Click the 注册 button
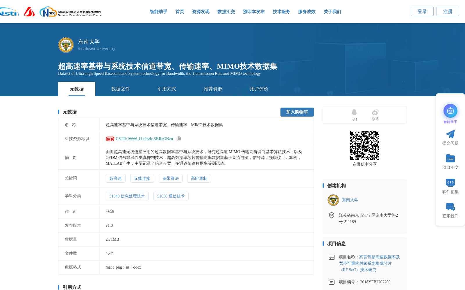Viewport: 465px width, 290px height. (x=448, y=11)
